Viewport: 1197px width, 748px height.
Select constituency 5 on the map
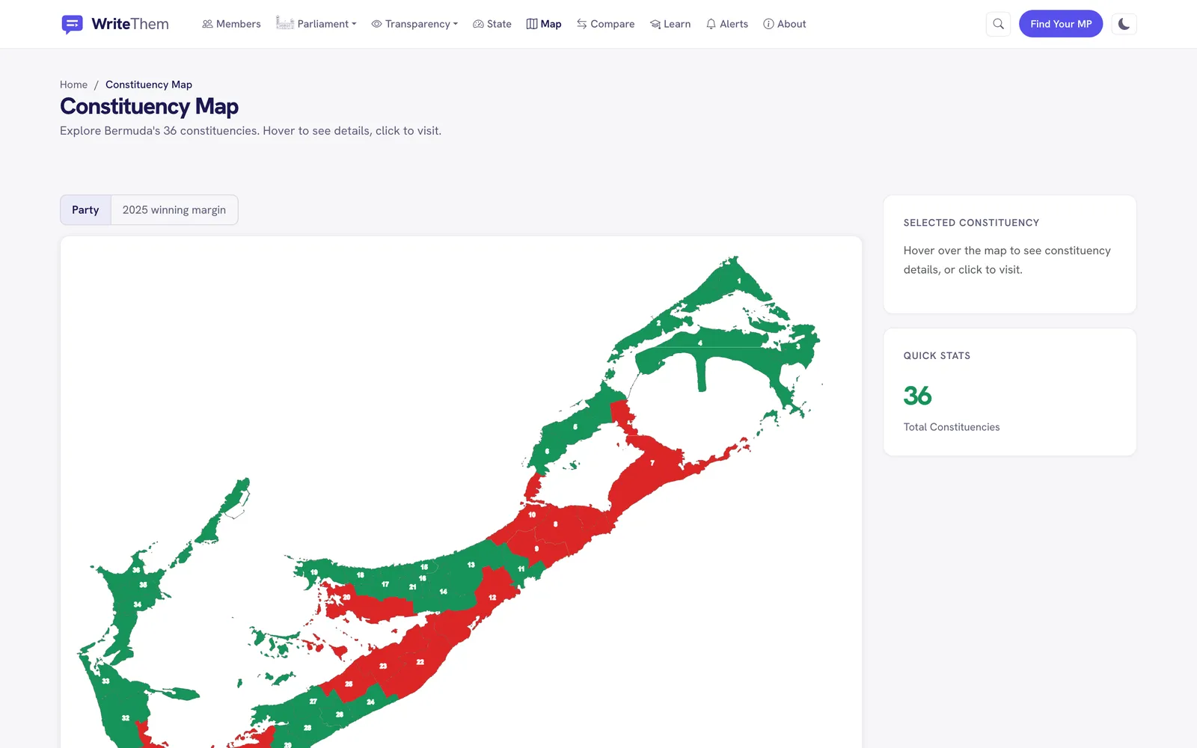[x=575, y=427]
